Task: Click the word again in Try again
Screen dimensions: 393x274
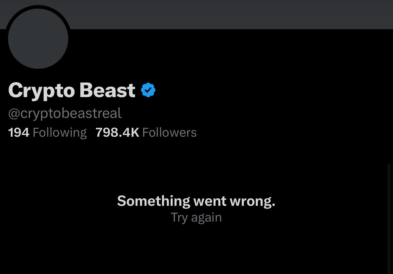Action: coord(206,218)
